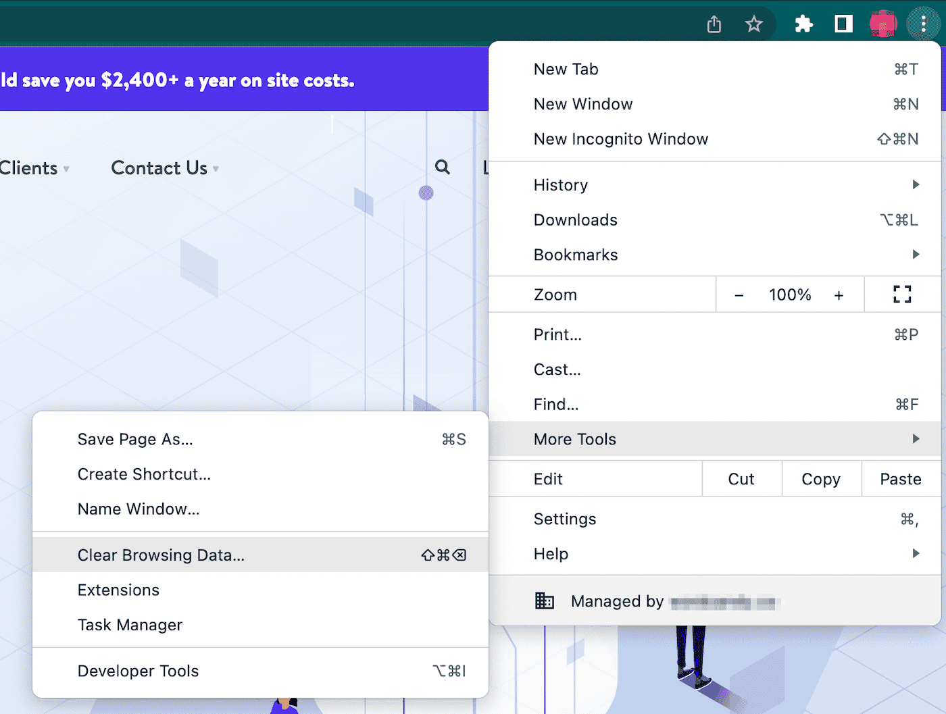Click Task Manager in the submenu
Image resolution: width=946 pixels, height=714 pixels.
click(130, 624)
